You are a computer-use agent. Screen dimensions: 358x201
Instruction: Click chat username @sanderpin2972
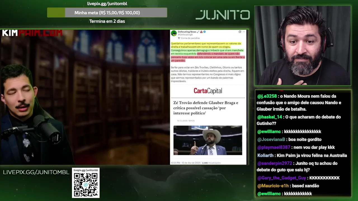tap(274, 163)
